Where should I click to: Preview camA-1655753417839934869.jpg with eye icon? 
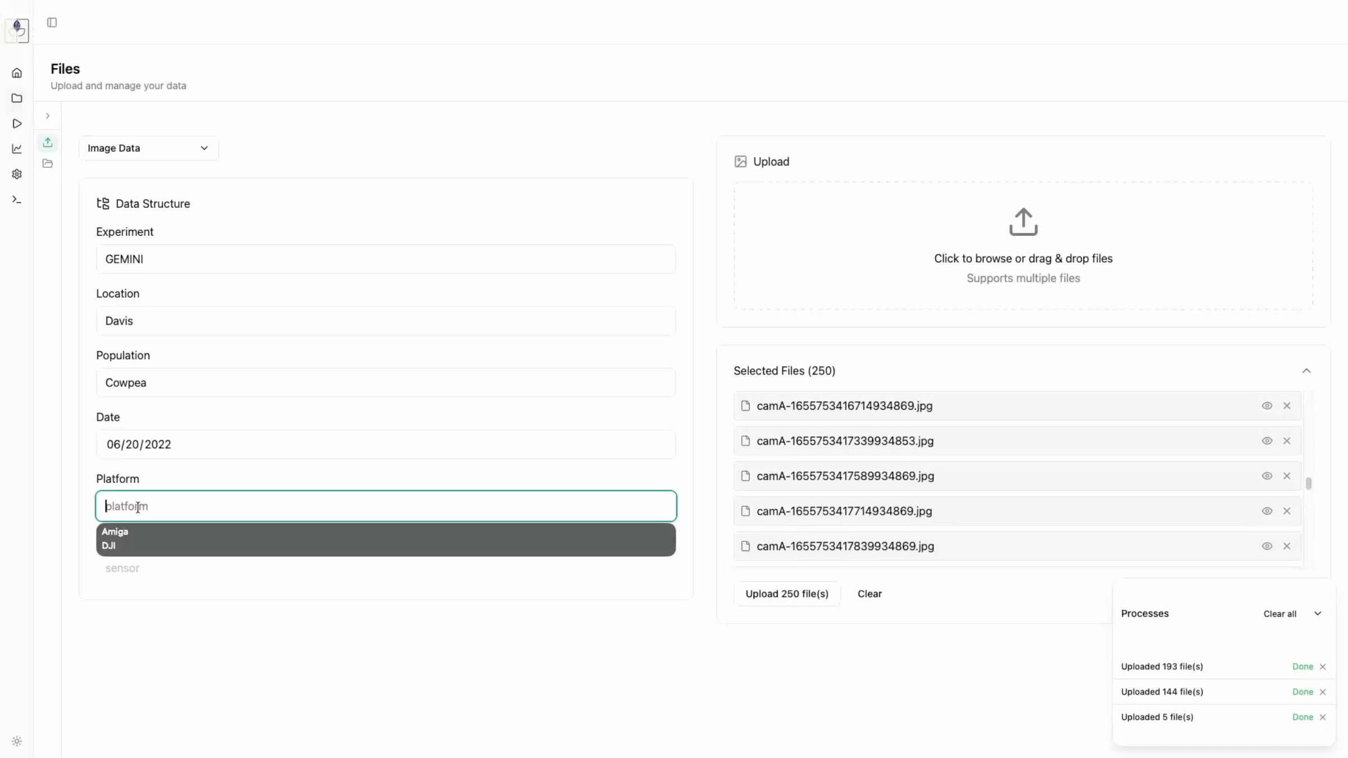pyautogui.click(x=1267, y=546)
